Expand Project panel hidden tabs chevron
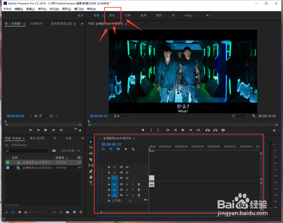Screen dimensions: 283x223 83,138
